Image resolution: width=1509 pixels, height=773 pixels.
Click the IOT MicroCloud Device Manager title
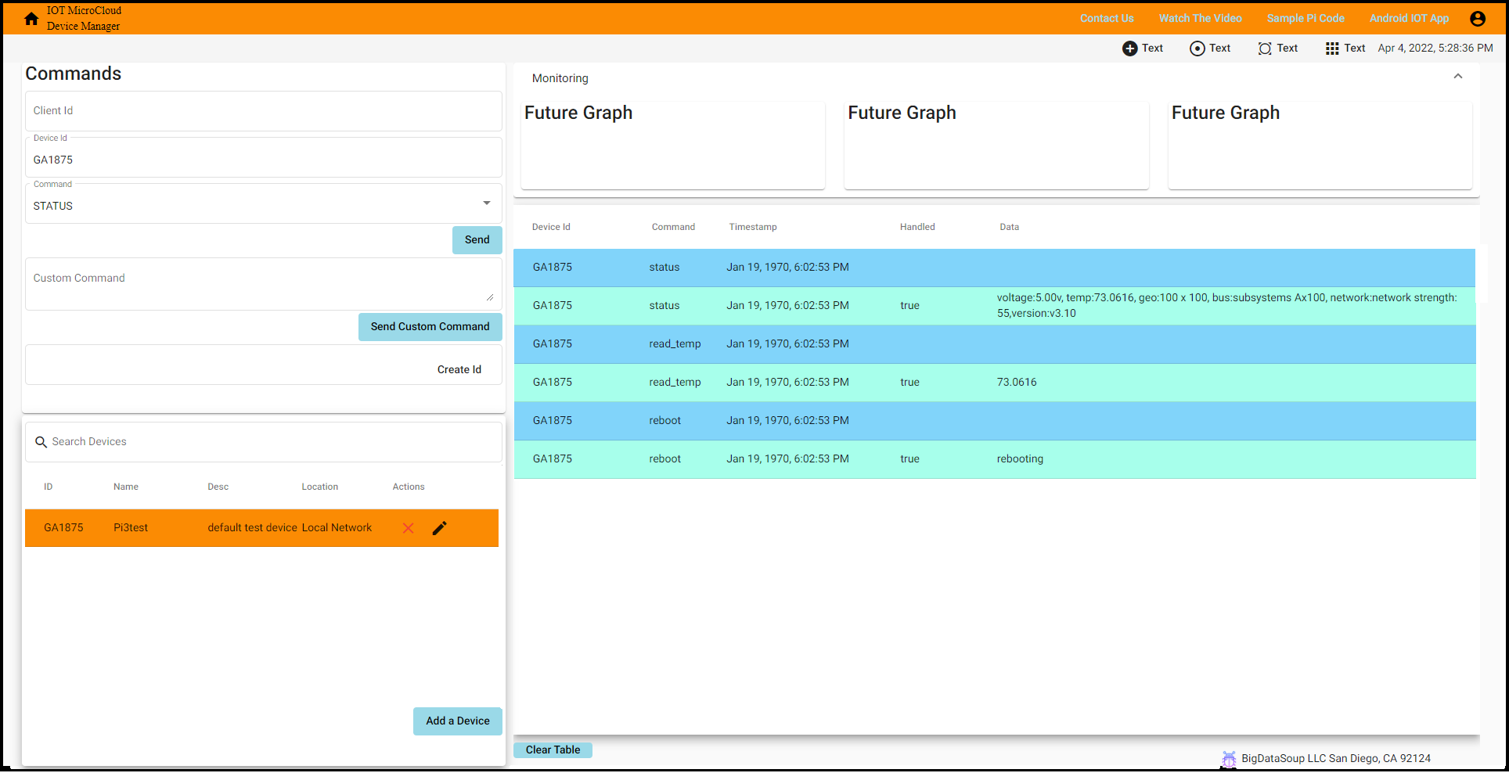click(x=84, y=19)
